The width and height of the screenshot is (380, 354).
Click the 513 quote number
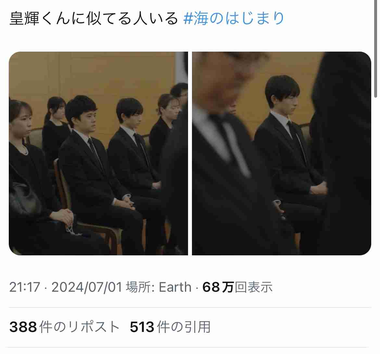(142, 327)
